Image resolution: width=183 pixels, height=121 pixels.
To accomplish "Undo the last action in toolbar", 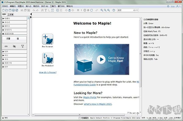I will click(x=34, y=10).
